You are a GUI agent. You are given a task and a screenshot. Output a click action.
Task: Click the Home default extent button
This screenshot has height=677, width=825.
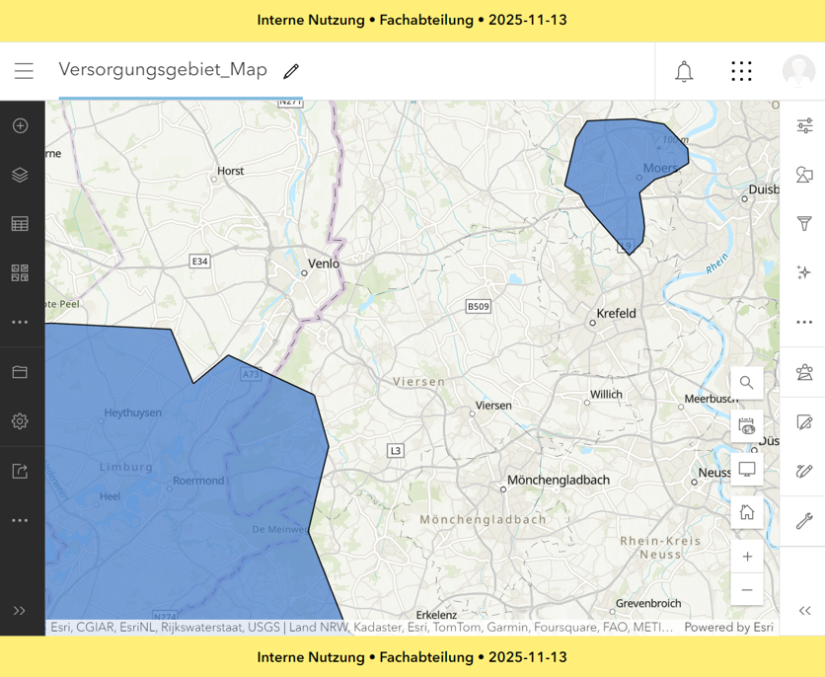coord(747,512)
